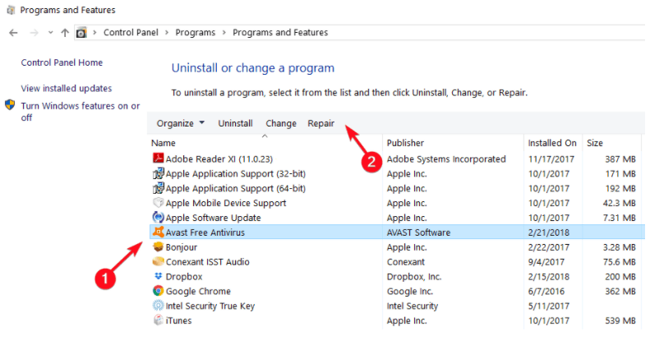Image resolution: width=650 pixels, height=345 pixels.
Task: Open Turn Windows features on or off
Action: click(81, 112)
